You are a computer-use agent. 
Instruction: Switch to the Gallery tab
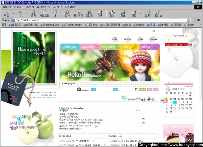tap(130, 47)
